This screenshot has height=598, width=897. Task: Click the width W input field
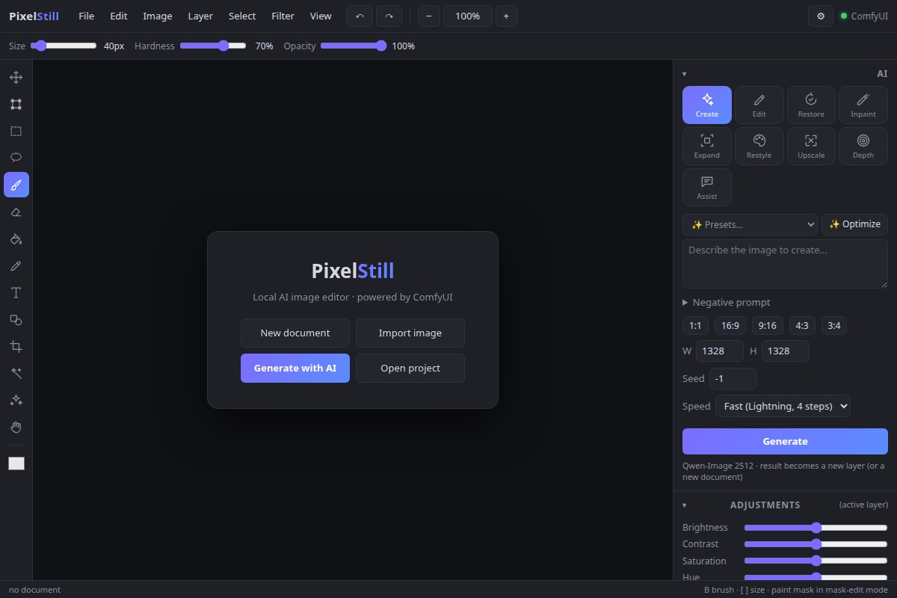click(720, 351)
